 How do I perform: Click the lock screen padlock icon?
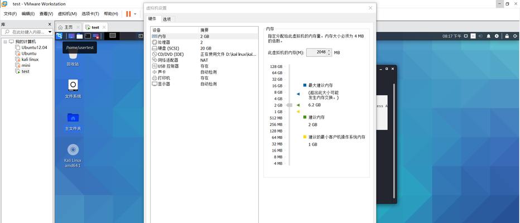click(x=507, y=36)
